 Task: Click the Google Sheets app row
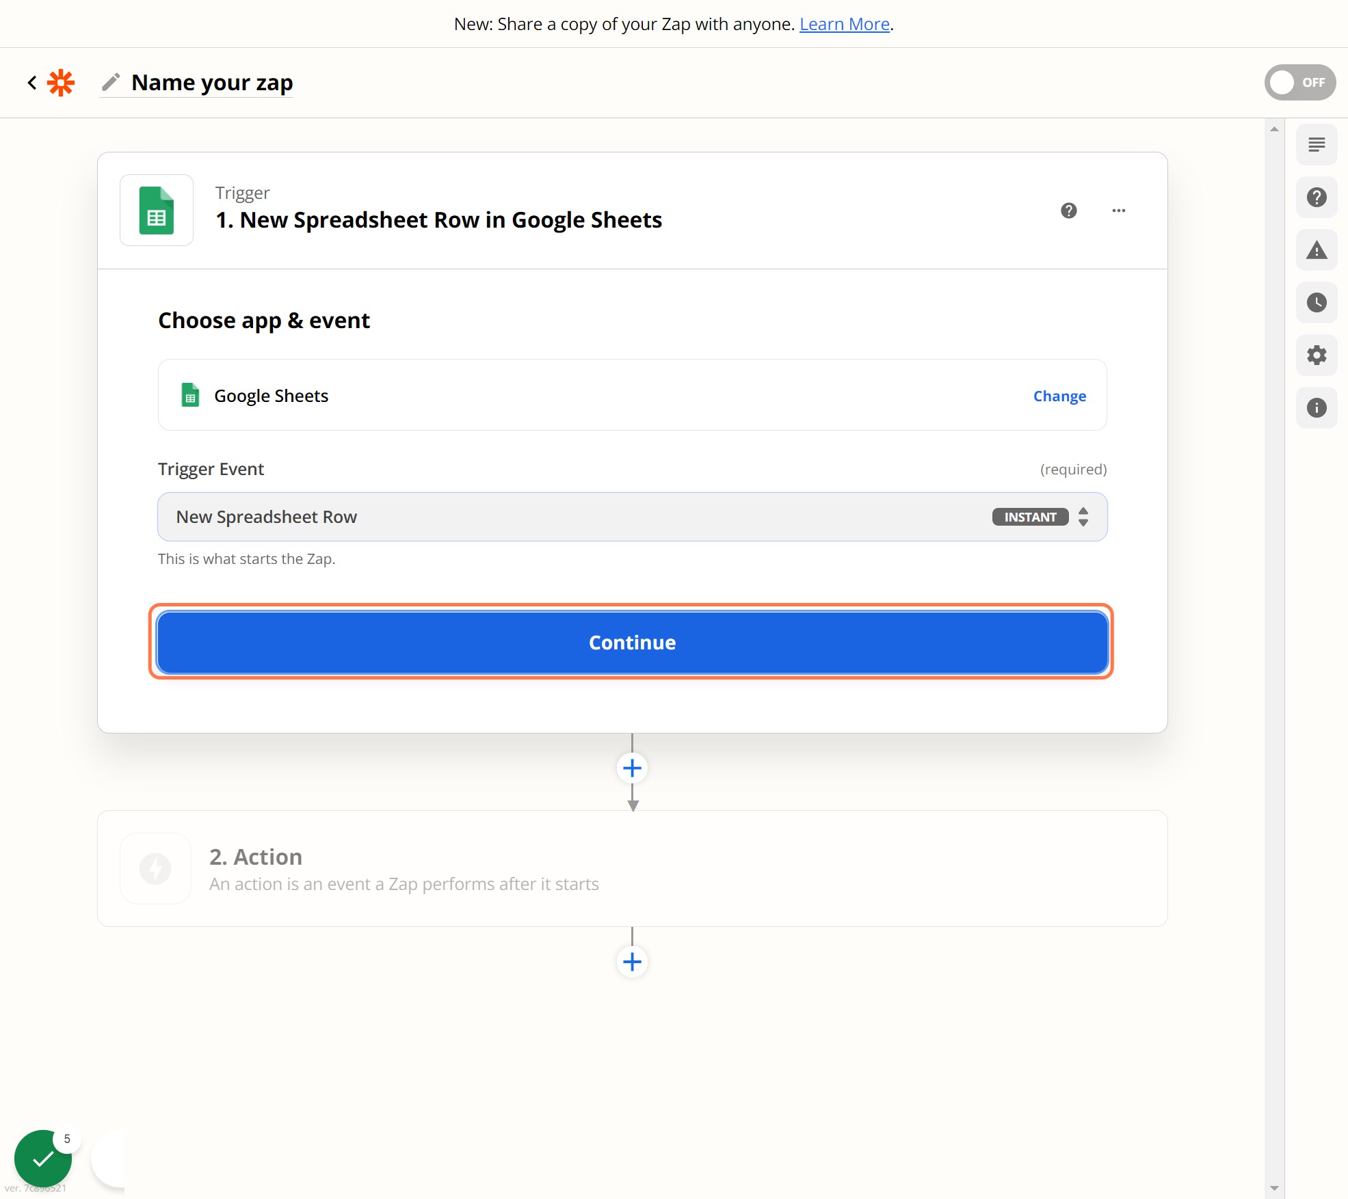pos(632,395)
